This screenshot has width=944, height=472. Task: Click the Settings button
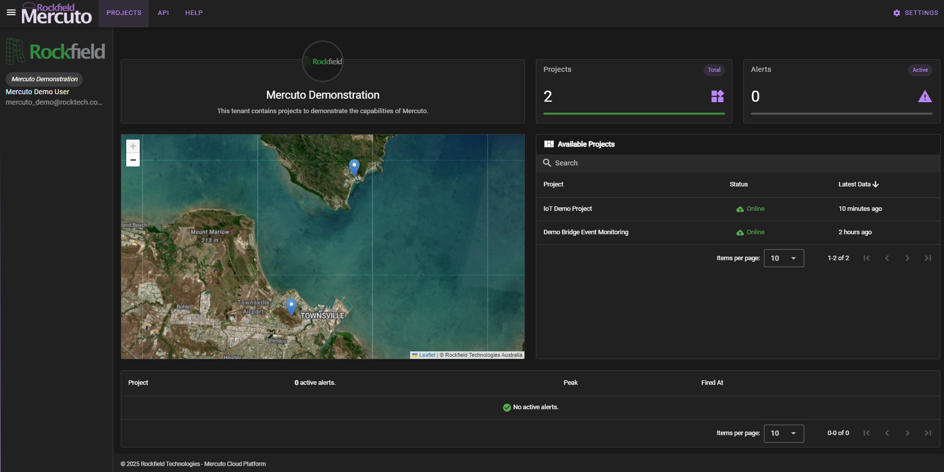(916, 13)
